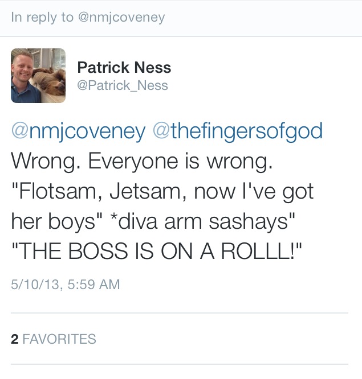Tap the "In reply to" label
The width and height of the screenshot is (362, 379).
tap(42, 17)
